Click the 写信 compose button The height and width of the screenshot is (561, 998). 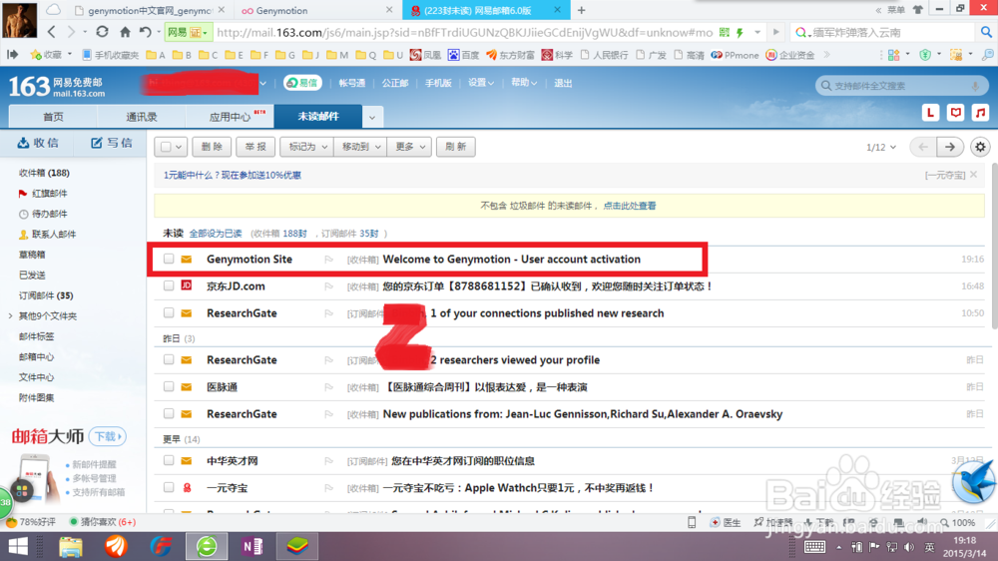111,143
